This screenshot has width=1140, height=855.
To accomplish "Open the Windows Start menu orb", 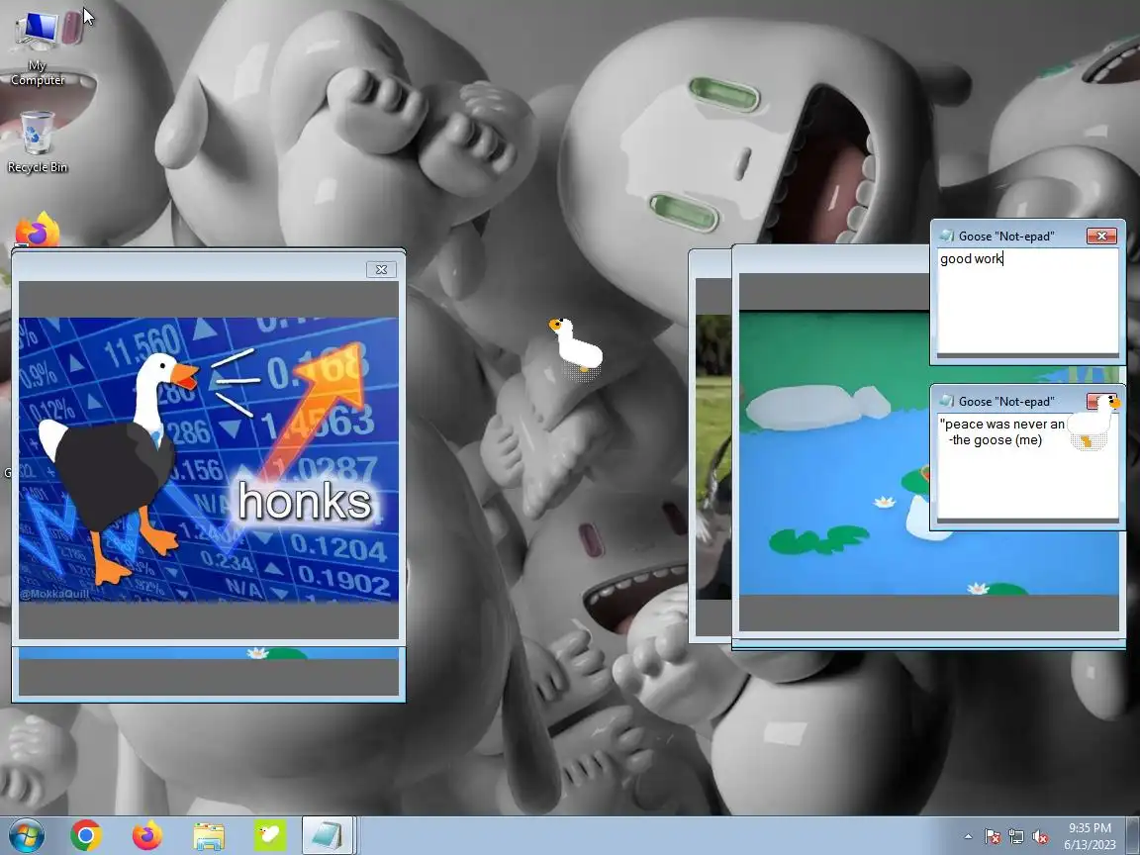I will 25,835.
